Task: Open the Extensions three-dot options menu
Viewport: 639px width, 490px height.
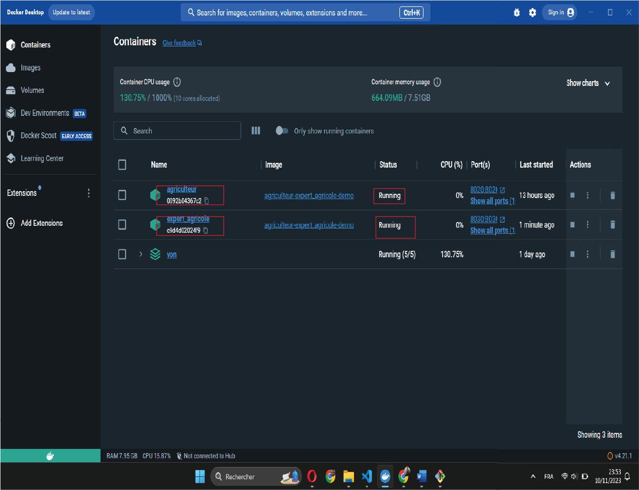Action: pyautogui.click(x=89, y=193)
